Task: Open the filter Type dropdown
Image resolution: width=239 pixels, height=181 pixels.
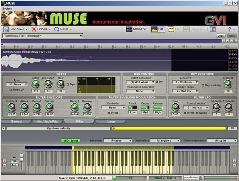Action: click(17, 84)
